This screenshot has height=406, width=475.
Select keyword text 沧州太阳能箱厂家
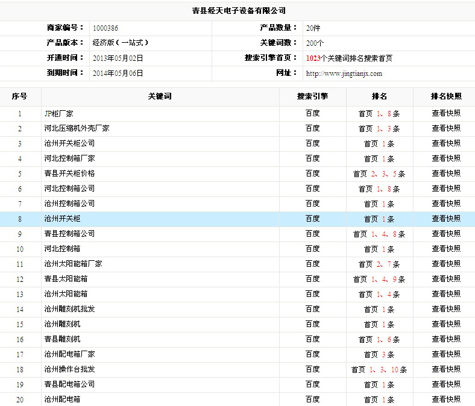pyautogui.click(x=73, y=264)
